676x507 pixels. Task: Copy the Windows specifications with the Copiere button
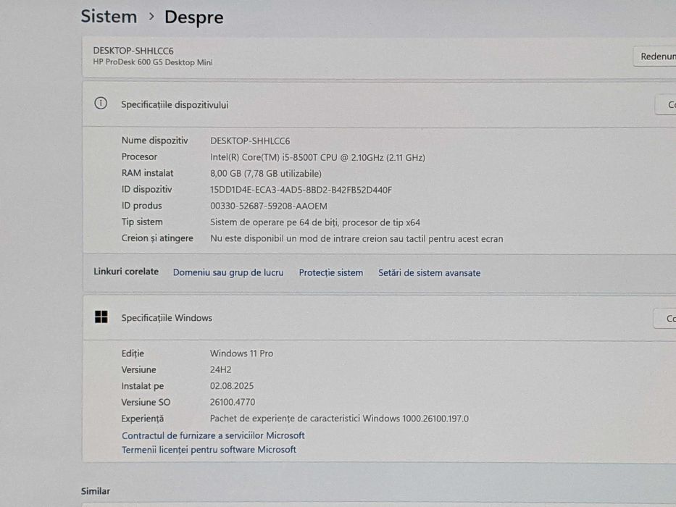coord(664,319)
